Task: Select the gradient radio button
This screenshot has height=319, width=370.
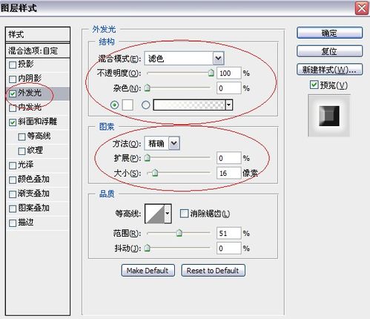Action: coord(145,105)
